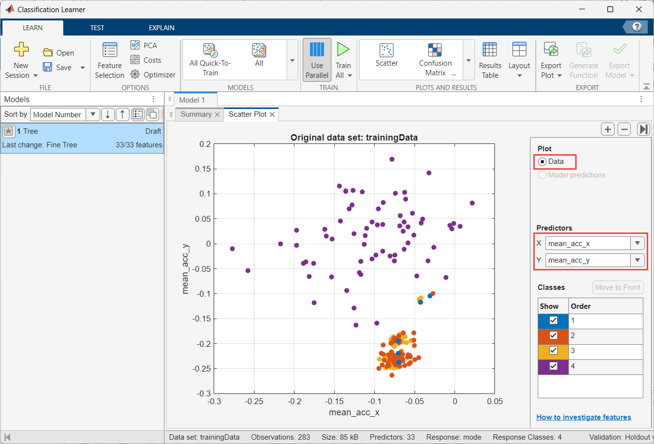The image size is (654, 444).
Task: Open the How to investigate features link
Action: tap(583, 417)
